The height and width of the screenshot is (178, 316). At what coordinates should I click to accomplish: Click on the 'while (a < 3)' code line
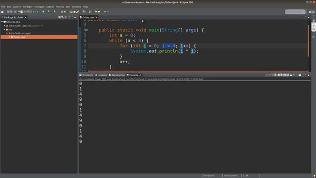(x=129, y=41)
